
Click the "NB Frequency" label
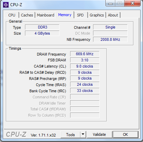[78, 39]
